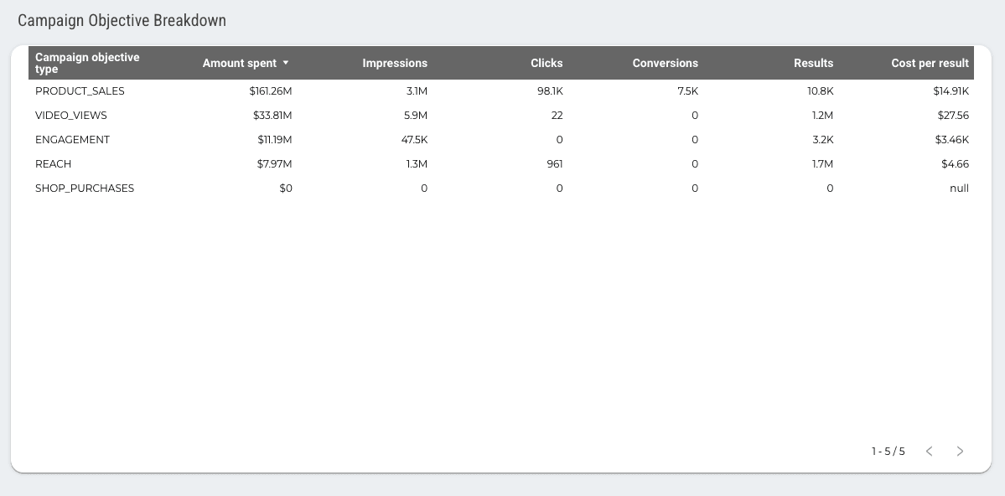Go to the next table page arrow

tap(960, 451)
